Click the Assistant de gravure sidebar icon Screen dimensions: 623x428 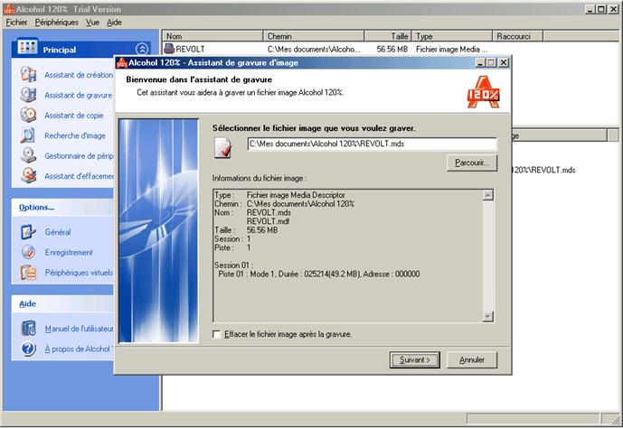pos(29,95)
